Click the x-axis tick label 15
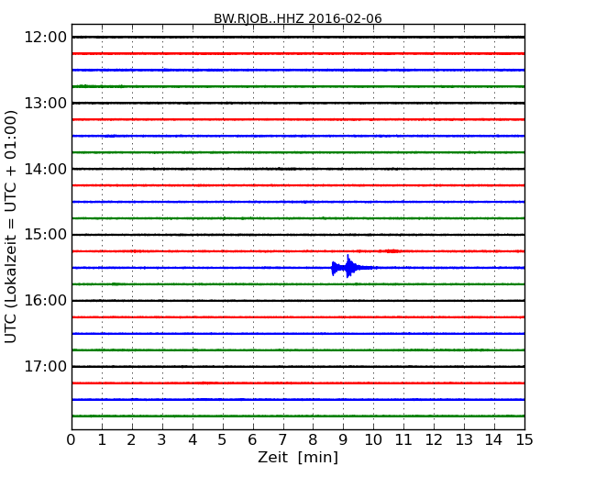Screen dimensions: 596x477 524,439
